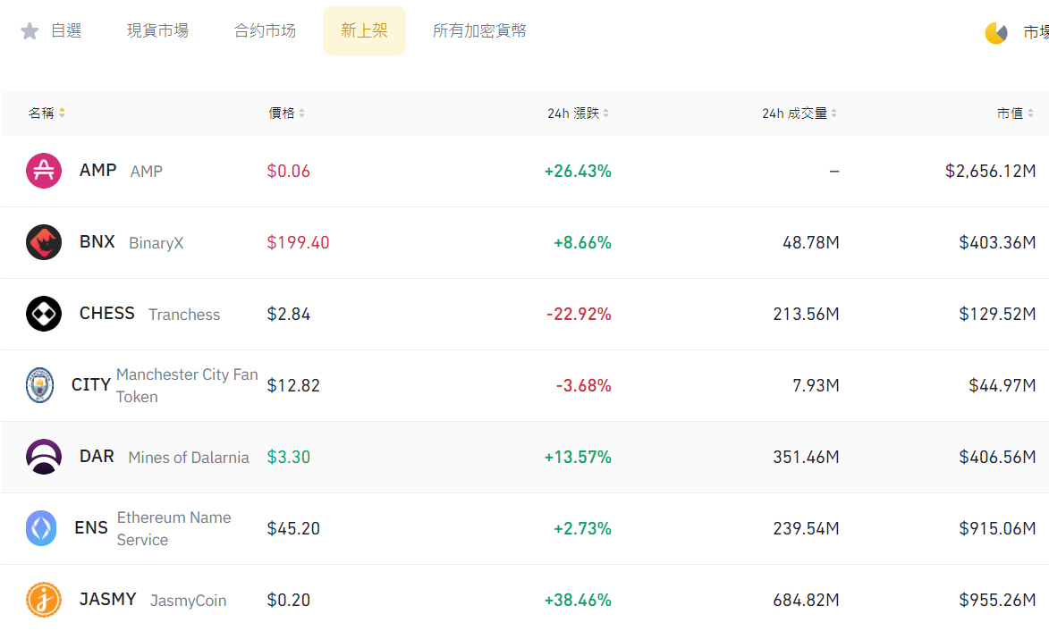
Task: Open the CITY ticker symbol
Action: pyautogui.click(x=91, y=385)
